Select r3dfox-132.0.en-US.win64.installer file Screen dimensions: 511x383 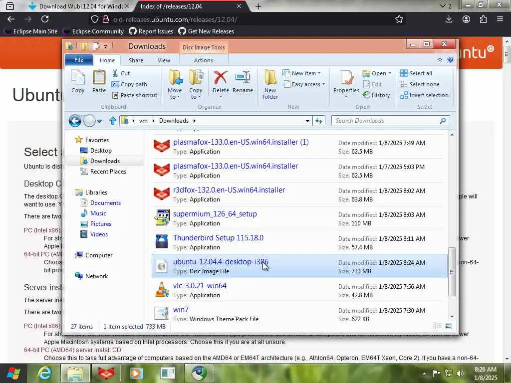pos(299,194)
